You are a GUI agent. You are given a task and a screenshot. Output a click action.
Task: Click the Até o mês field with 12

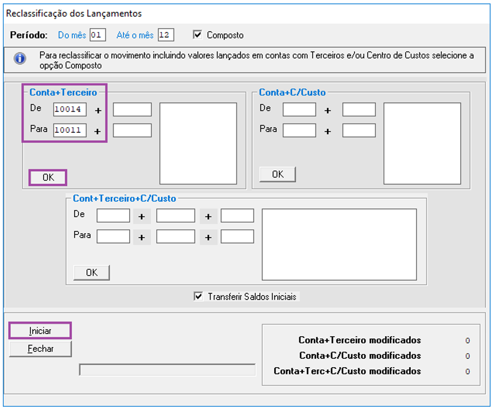coord(166,34)
